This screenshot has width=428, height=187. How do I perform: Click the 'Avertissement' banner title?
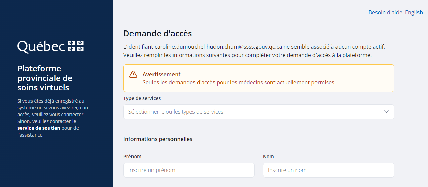coord(161,74)
